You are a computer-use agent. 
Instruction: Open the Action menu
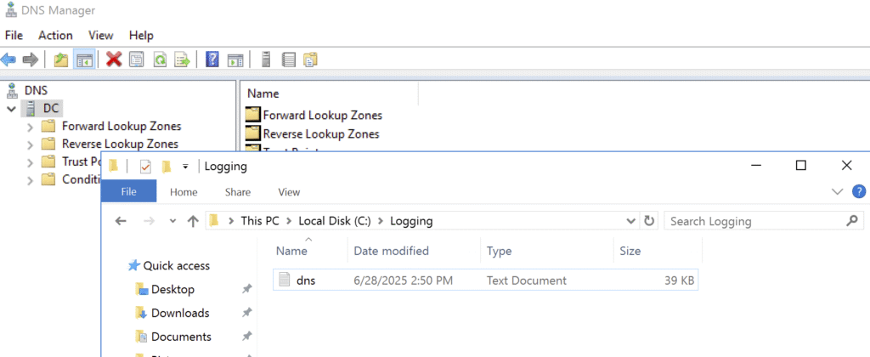coord(55,35)
